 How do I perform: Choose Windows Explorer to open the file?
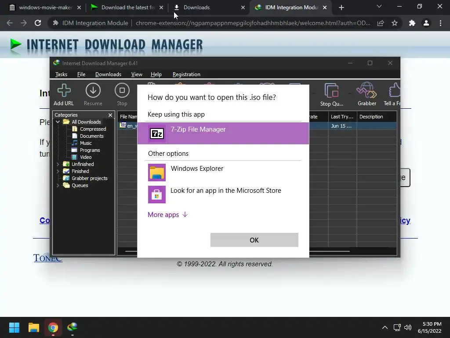click(223, 173)
